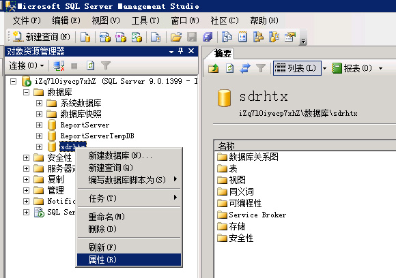
Task: Open the Object Explorer window position dropdown arrow
Action: click(x=171, y=52)
